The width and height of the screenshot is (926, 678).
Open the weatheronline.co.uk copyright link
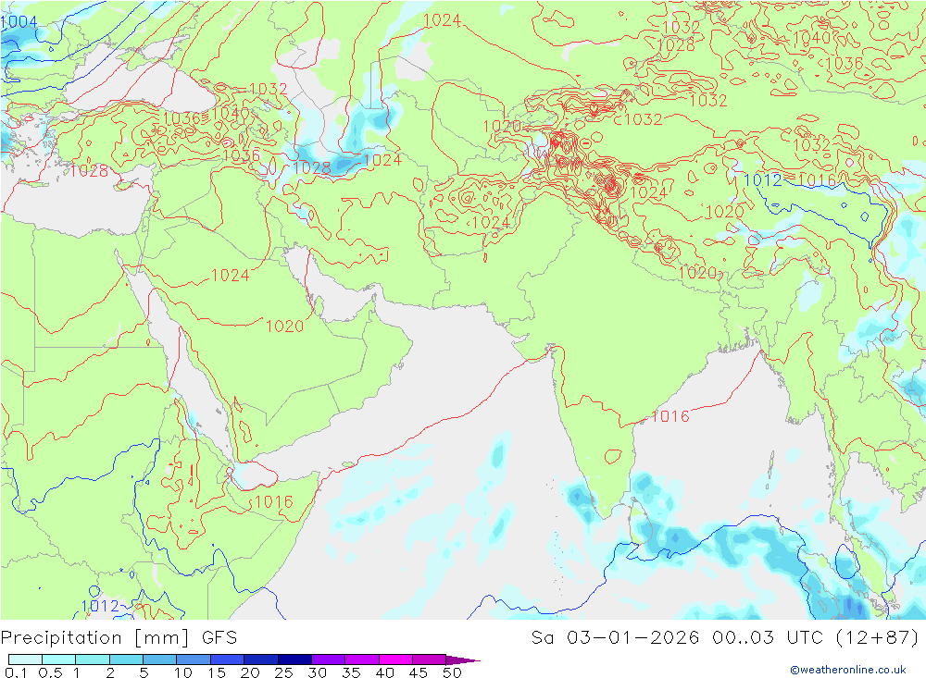(x=848, y=670)
